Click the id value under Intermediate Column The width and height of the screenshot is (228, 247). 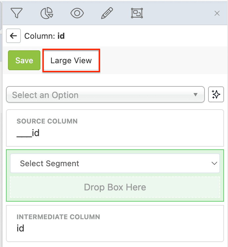(21, 228)
